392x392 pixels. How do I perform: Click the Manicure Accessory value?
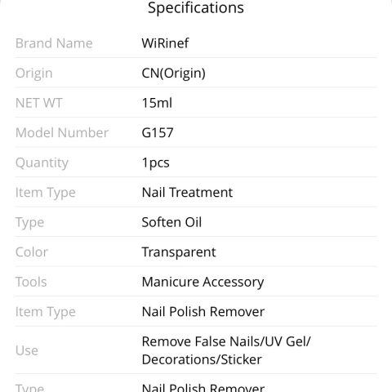[203, 282]
